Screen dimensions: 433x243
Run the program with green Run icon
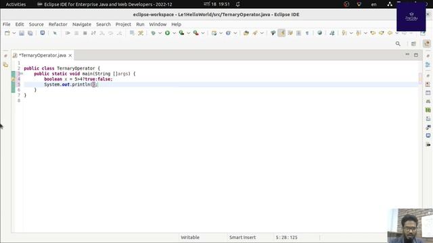(167, 33)
